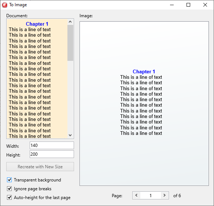
Task: Click the image preview Chapter 1 title
Action: pyautogui.click(x=144, y=71)
